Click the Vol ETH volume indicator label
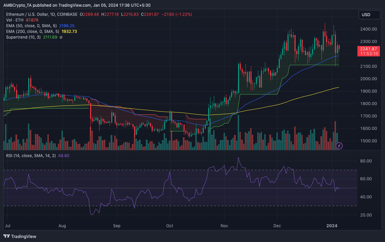This screenshot has height=242, width=385. [x=15, y=20]
